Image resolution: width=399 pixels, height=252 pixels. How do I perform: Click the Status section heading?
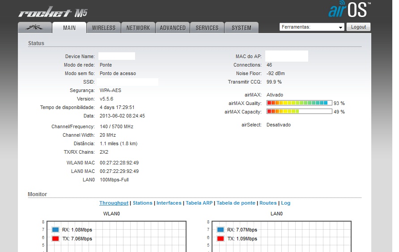[36, 43]
